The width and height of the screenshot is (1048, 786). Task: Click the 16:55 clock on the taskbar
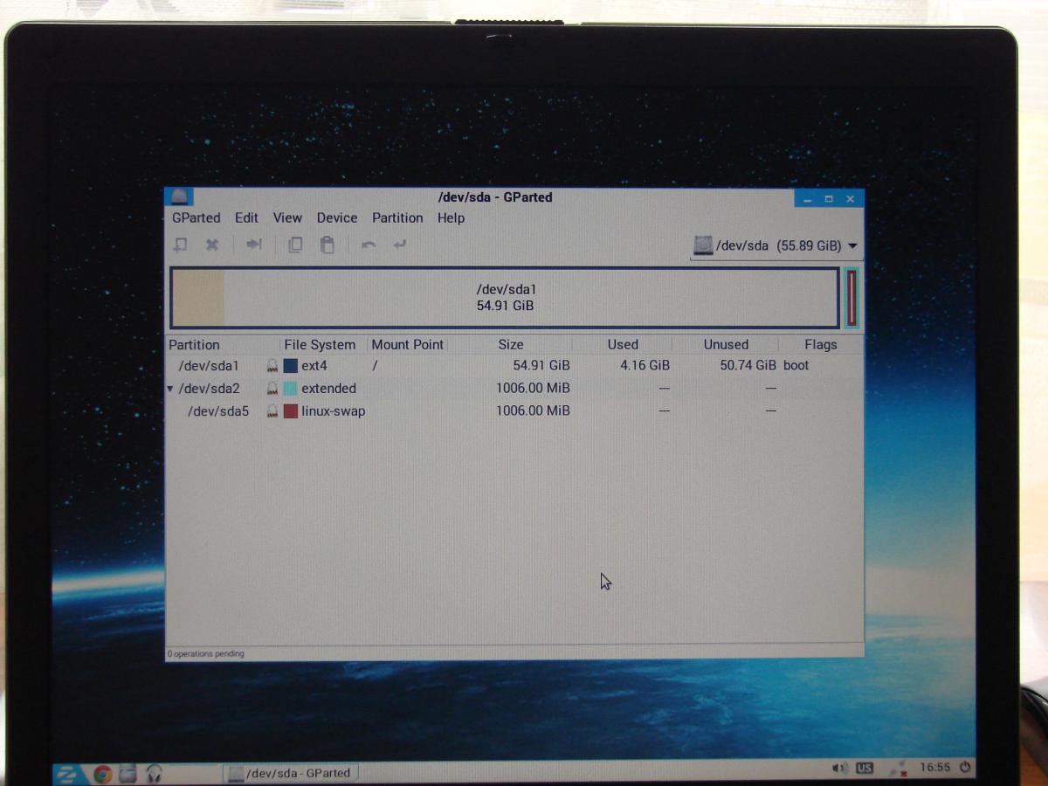[x=934, y=768]
